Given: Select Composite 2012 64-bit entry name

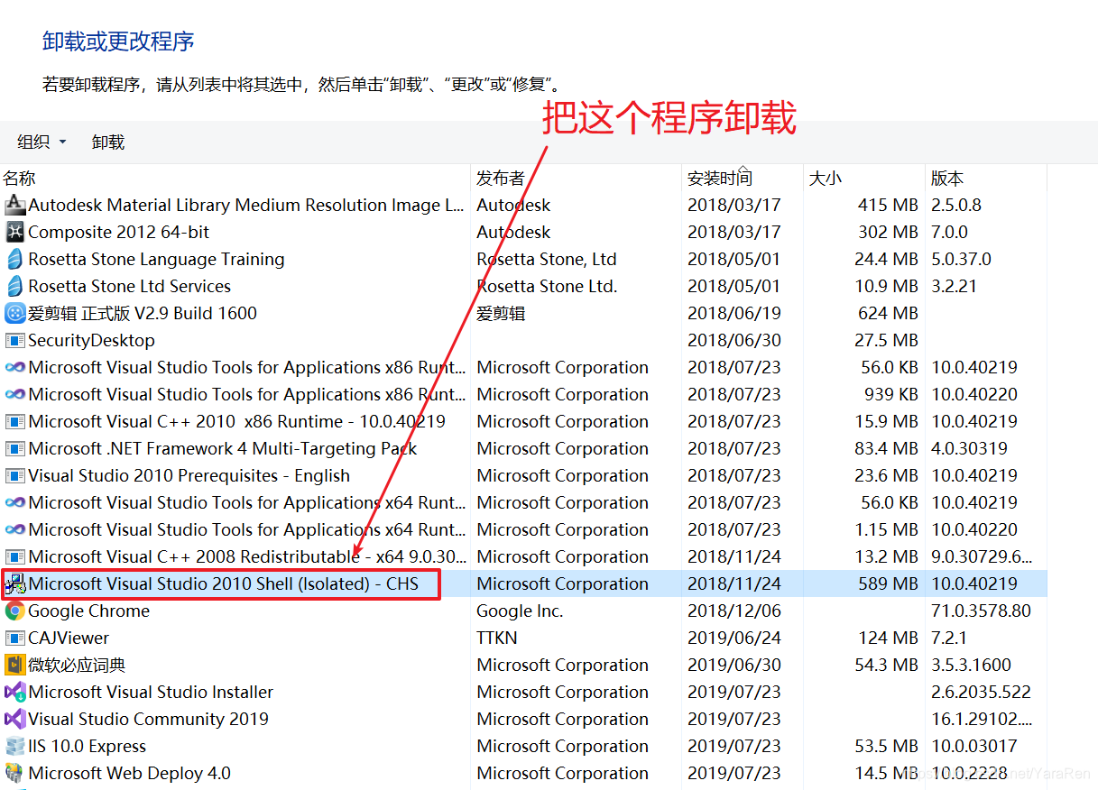Looking at the screenshot, I should [118, 232].
